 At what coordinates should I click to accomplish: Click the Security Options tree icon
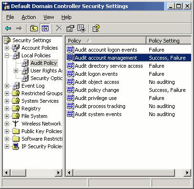pyautogui.click(x=25, y=78)
